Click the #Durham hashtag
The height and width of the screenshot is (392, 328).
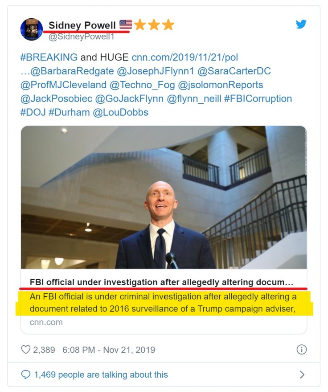(69, 112)
